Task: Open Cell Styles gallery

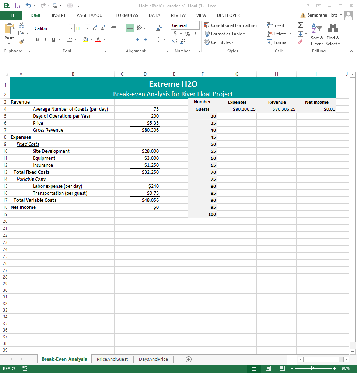Action: 219,42
